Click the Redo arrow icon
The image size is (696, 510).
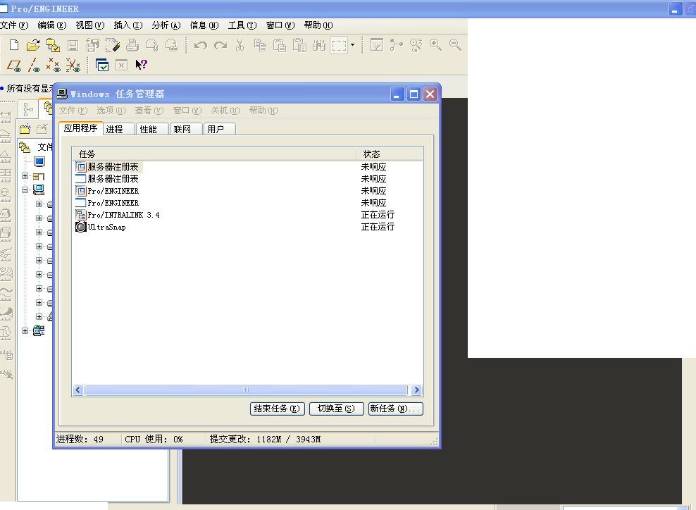coord(220,45)
